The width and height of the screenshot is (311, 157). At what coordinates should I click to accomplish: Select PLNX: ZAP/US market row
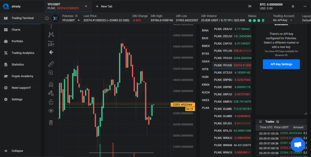[x=232, y=44]
